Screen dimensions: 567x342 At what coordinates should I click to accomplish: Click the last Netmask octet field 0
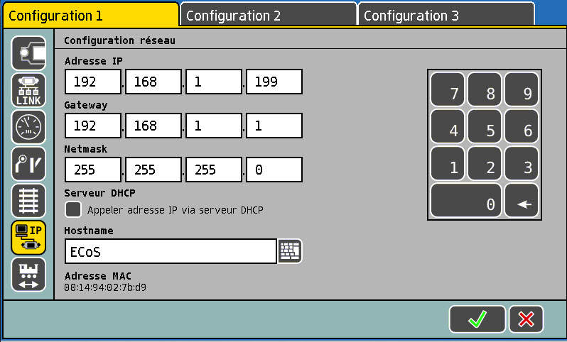click(274, 170)
